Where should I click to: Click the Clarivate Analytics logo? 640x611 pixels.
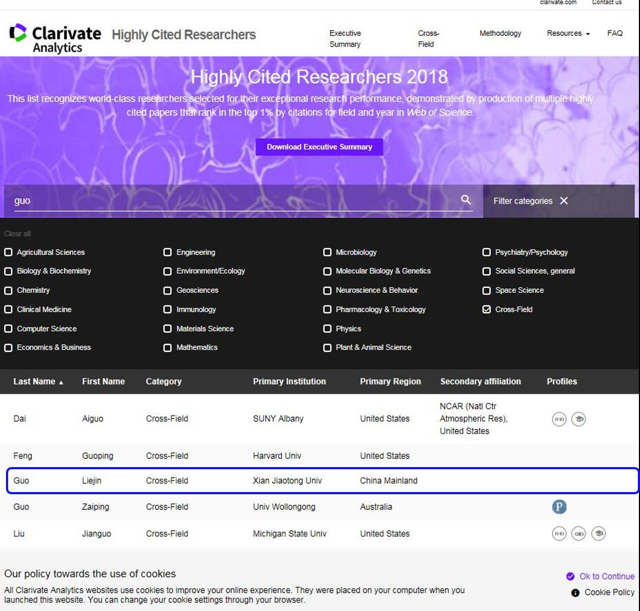pyautogui.click(x=55, y=39)
